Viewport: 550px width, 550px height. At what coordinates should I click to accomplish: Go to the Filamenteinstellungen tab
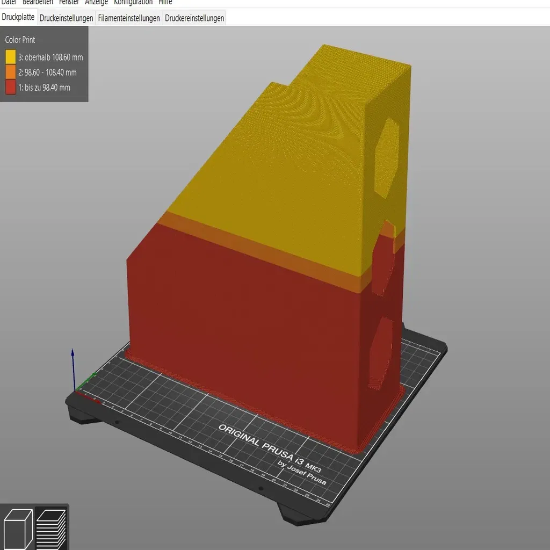coord(129,18)
